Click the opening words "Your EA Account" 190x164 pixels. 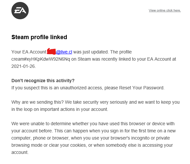click(29, 52)
